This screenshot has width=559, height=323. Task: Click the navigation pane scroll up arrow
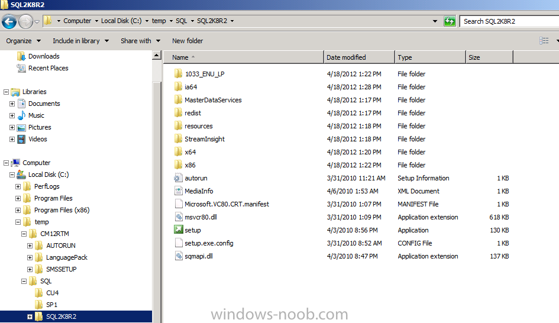coord(157,55)
